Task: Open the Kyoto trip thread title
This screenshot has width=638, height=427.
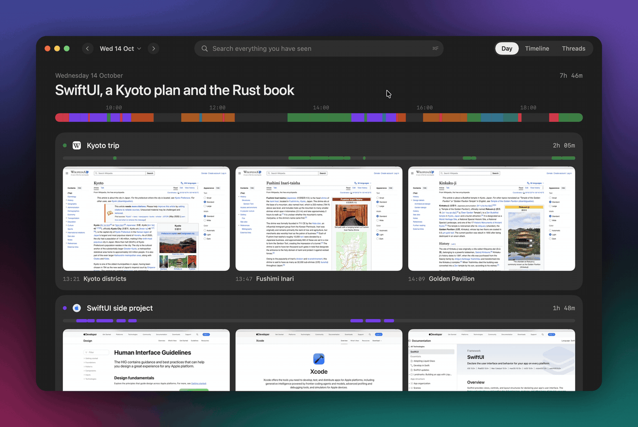Action: [x=103, y=145]
